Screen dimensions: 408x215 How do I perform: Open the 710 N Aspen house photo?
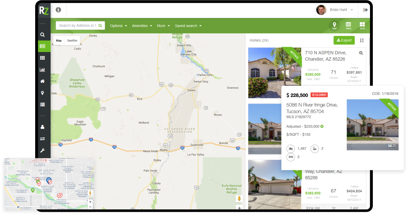(274, 73)
